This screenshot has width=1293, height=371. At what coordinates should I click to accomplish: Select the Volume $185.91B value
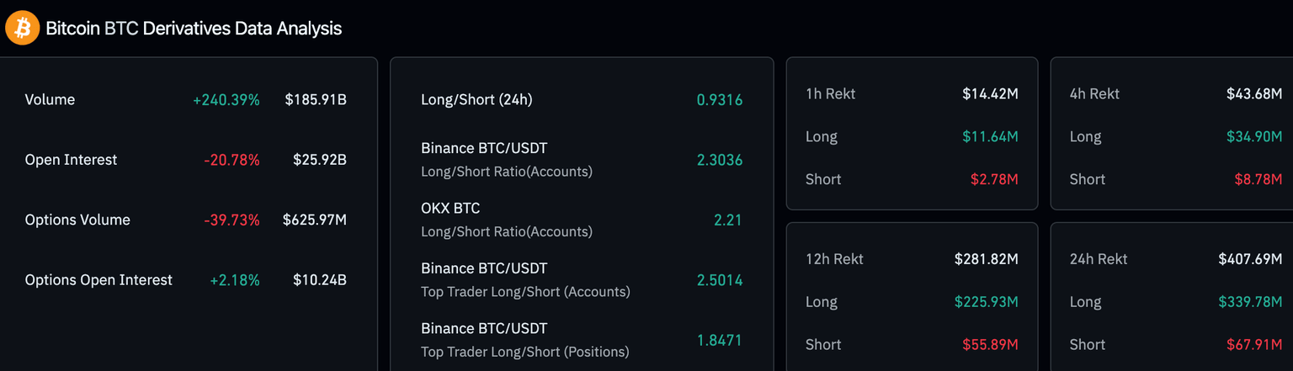tap(316, 100)
